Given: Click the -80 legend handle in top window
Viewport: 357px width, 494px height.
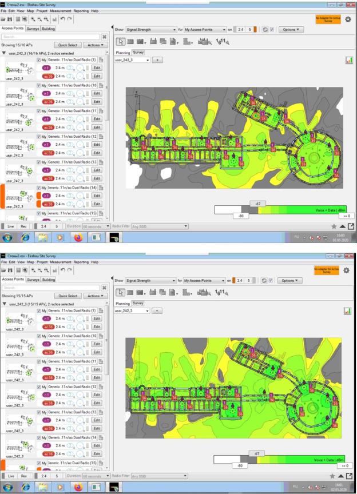Looking at the screenshot, I should point(241,216).
